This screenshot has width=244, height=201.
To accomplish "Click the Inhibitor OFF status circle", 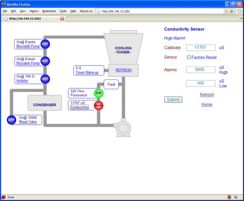I will (45, 79).
